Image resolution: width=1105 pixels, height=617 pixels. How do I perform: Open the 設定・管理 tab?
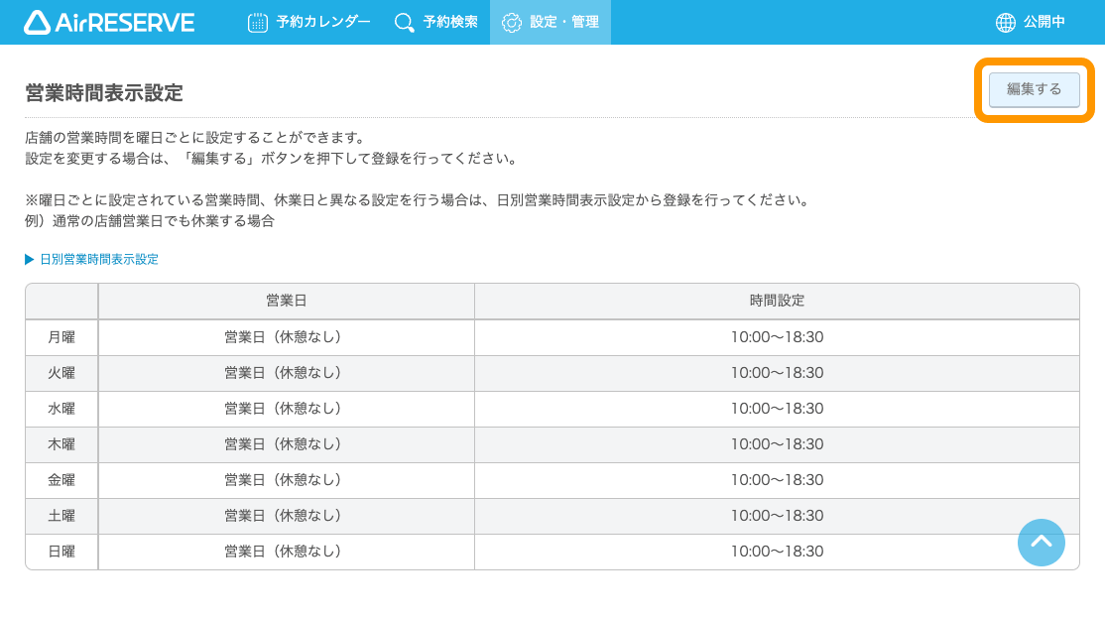551,23
